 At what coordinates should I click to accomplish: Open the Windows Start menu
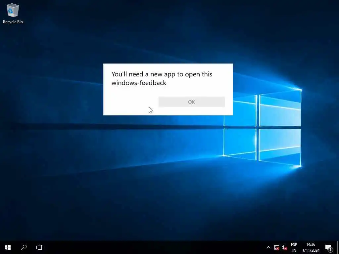[x=8, y=247]
